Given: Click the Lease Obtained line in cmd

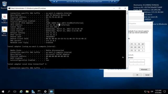Looking at the screenshot, I should pos(46,29).
